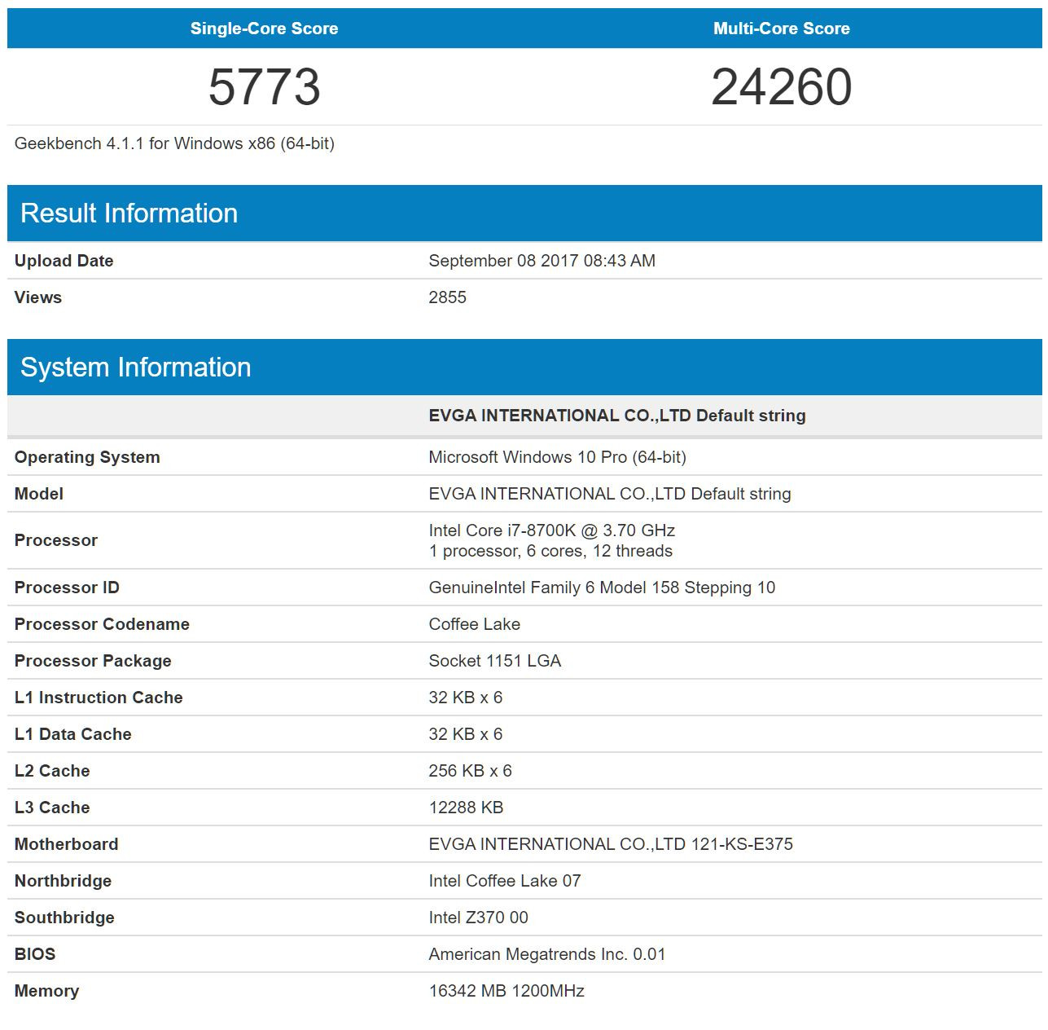This screenshot has height=1030, width=1048.
Task: Click the System Information section header
Action: pyautogui.click(x=135, y=368)
